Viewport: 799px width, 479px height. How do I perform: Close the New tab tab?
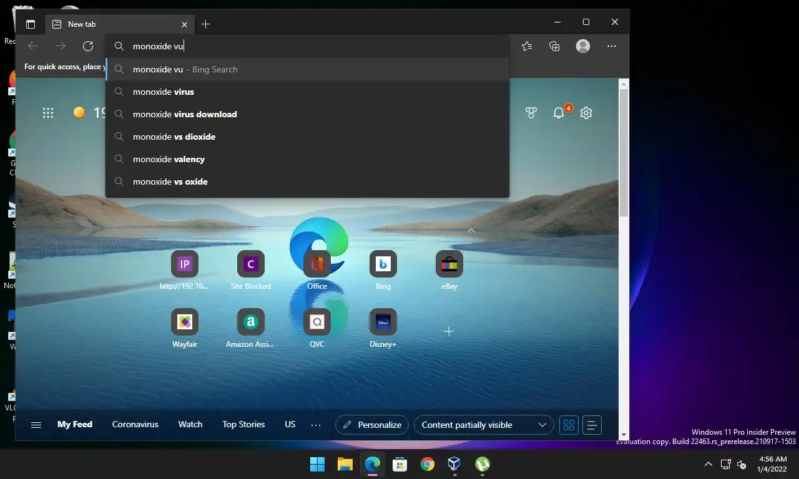[x=184, y=24]
